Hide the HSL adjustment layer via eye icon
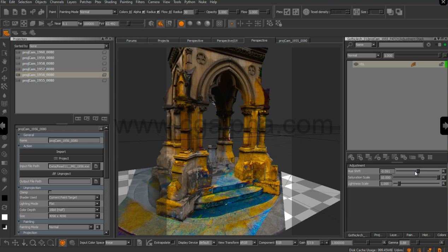Screen dimensions: 448x252 356,64
